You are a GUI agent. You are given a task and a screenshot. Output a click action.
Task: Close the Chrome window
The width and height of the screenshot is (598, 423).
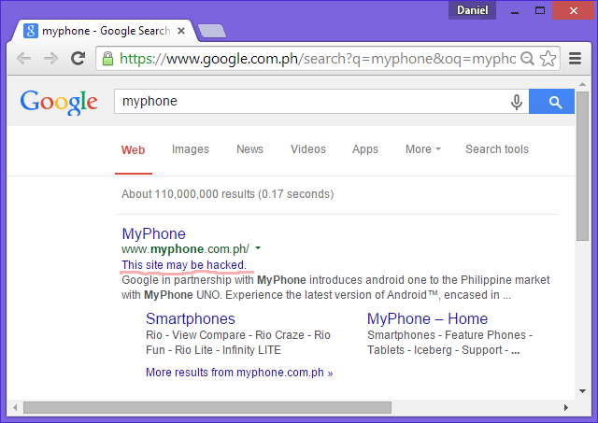click(573, 10)
